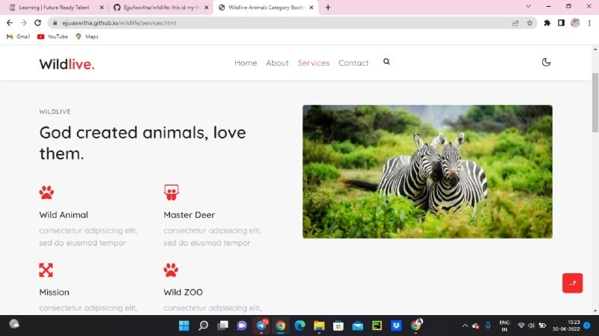Go back in browser history
Viewport: 599px width, 336px height.
pos(10,23)
